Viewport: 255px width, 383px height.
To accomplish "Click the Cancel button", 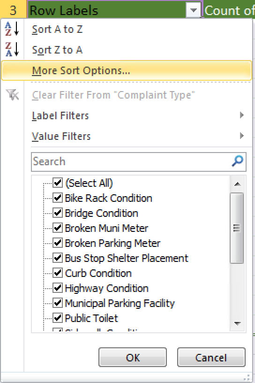I will point(211,357).
